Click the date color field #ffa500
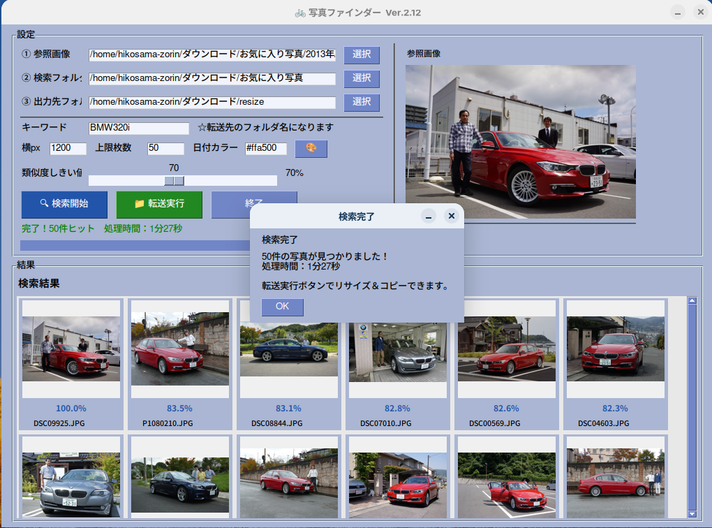The height and width of the screenshot is (528, 712). click(265, 148)
